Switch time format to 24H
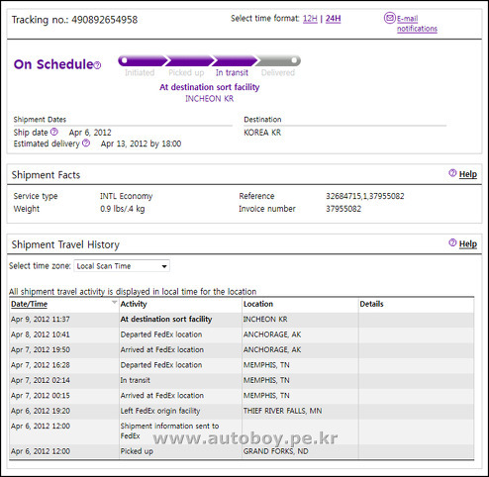The width and height of the screenshot is (489, 477). pos(333,19)
